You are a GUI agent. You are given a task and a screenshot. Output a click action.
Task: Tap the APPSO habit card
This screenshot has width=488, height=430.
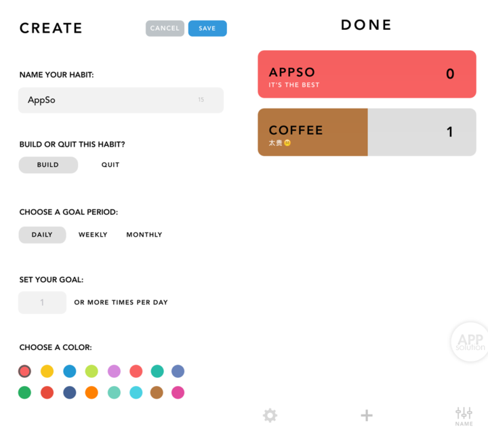(x=367, y=74)
